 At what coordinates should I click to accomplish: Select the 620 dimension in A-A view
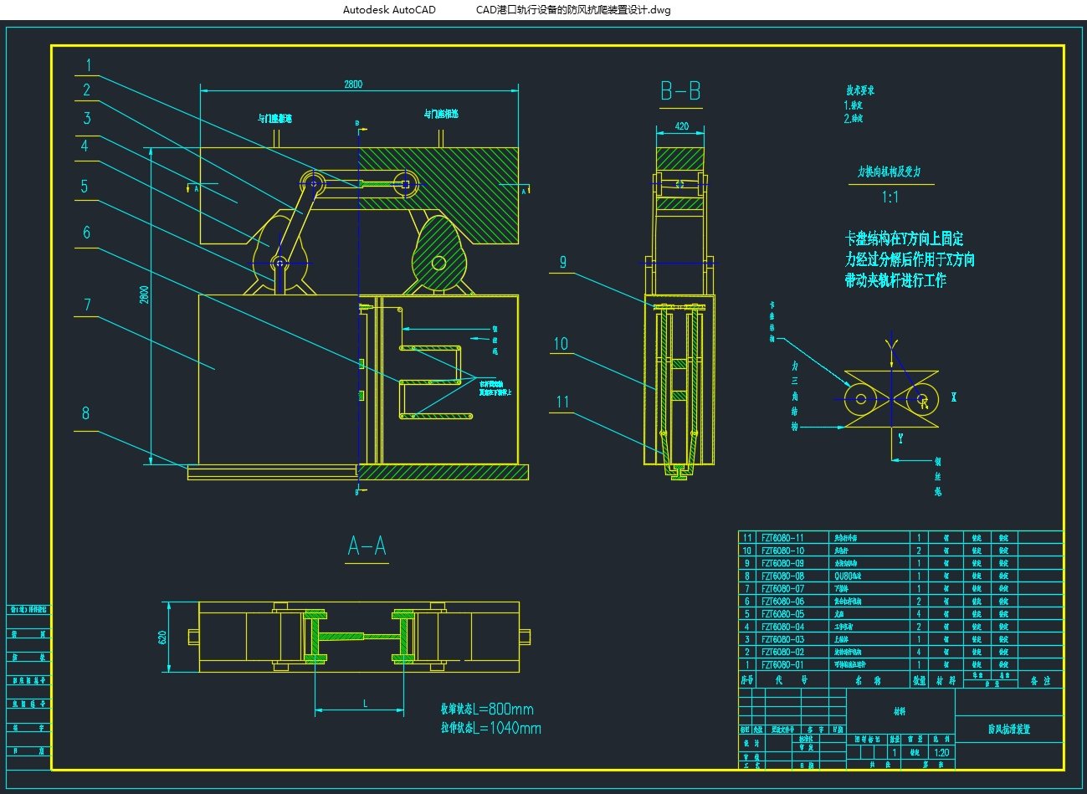(163, 637)
